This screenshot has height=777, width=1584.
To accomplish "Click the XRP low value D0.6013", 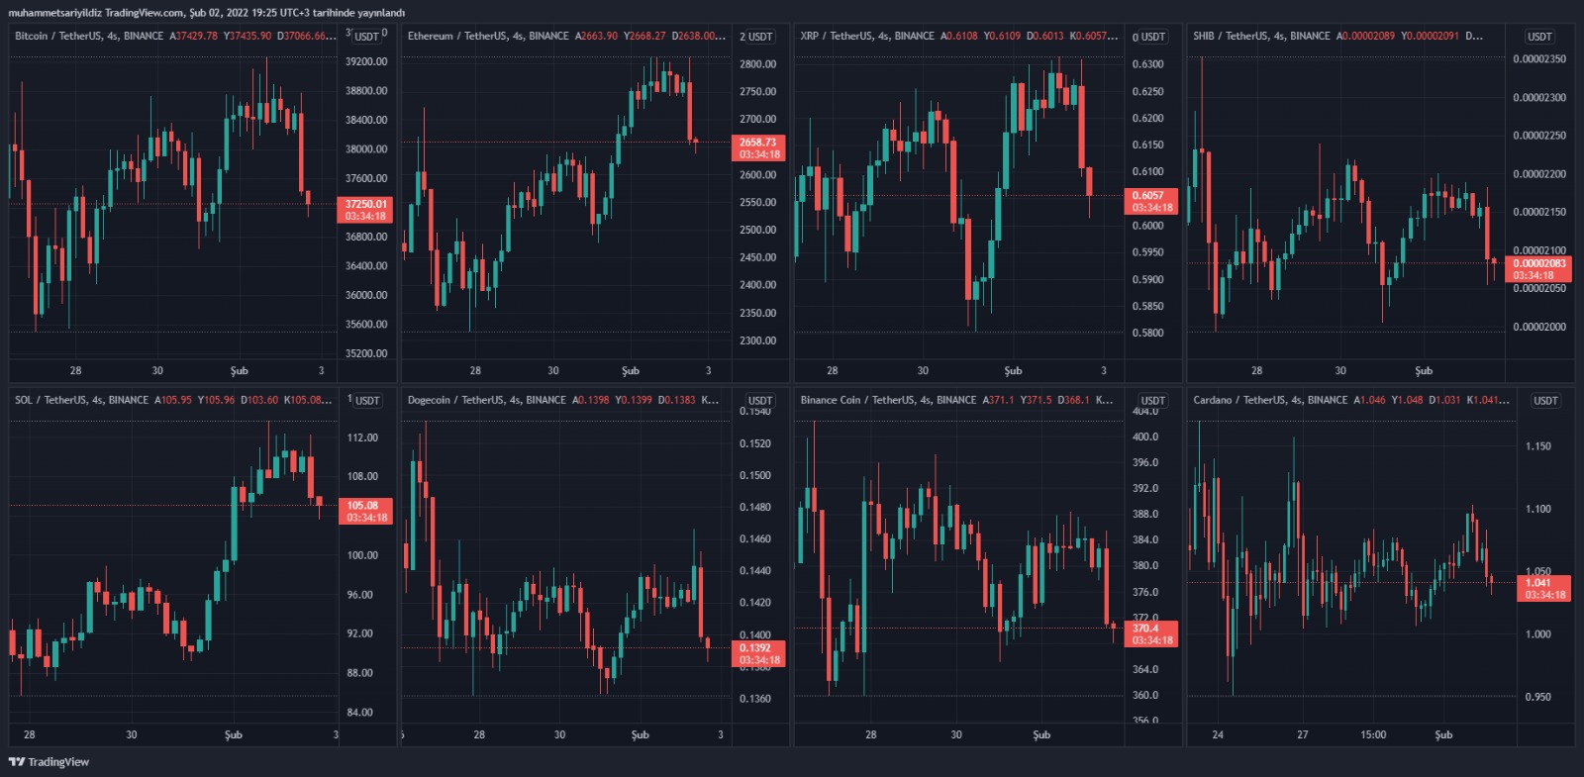I will 1045,36.
